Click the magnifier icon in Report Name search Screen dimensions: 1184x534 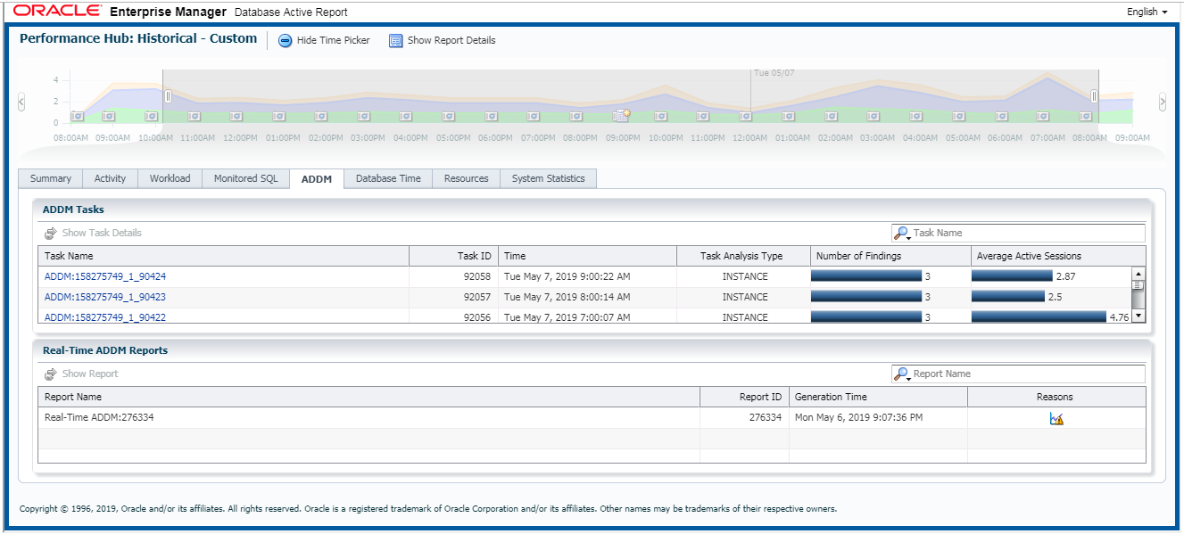click(903, 373)
